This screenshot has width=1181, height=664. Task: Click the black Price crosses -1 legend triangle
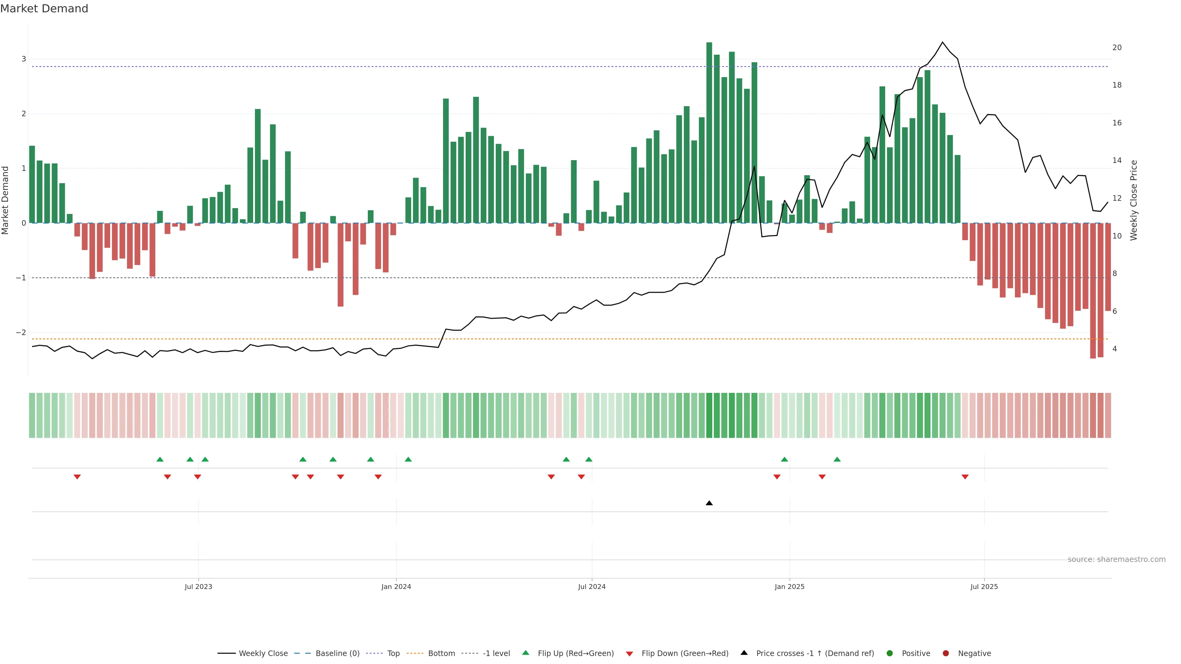tap(744, 653)
